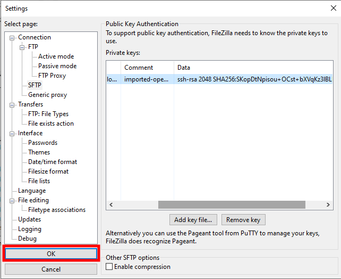Select the Passive mode page
341x279 pixels.
pyautogui.click(x=57, y=66)
